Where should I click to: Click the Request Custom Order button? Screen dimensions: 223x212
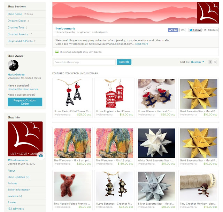tap(25, 102)
